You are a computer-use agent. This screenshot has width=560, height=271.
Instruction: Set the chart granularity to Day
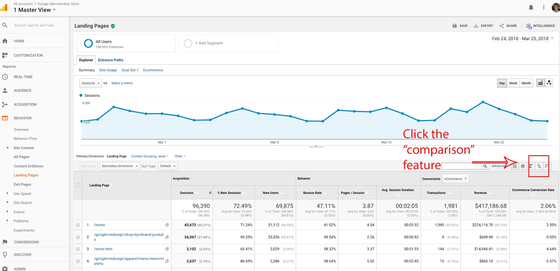click(502, 83)
